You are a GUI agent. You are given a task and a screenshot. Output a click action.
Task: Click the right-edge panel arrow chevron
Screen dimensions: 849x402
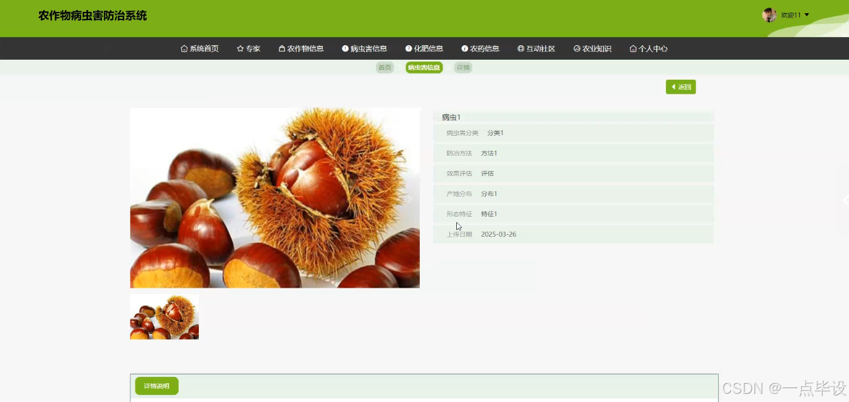tap(846, 200)
